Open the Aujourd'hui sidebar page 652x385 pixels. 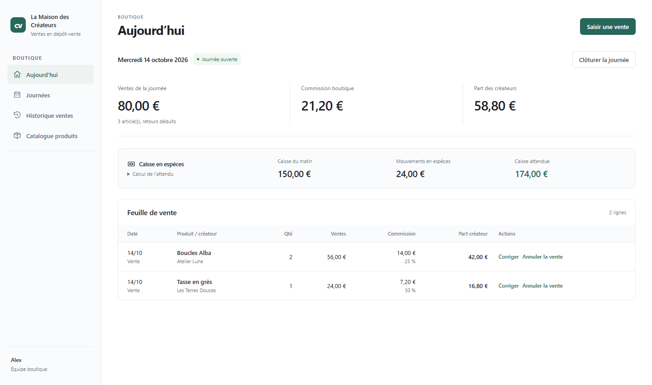click(x=50, y=74)
